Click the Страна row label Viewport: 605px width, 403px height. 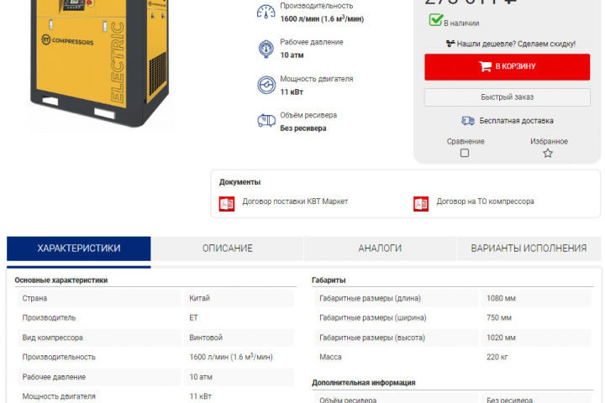coord(34,298)
